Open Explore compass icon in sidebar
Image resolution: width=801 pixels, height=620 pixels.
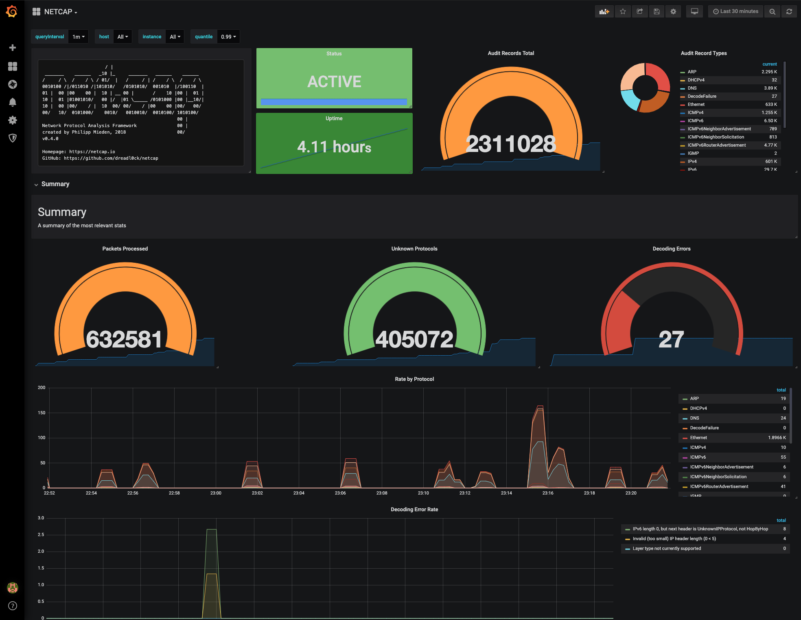click(x=13, y=84)
